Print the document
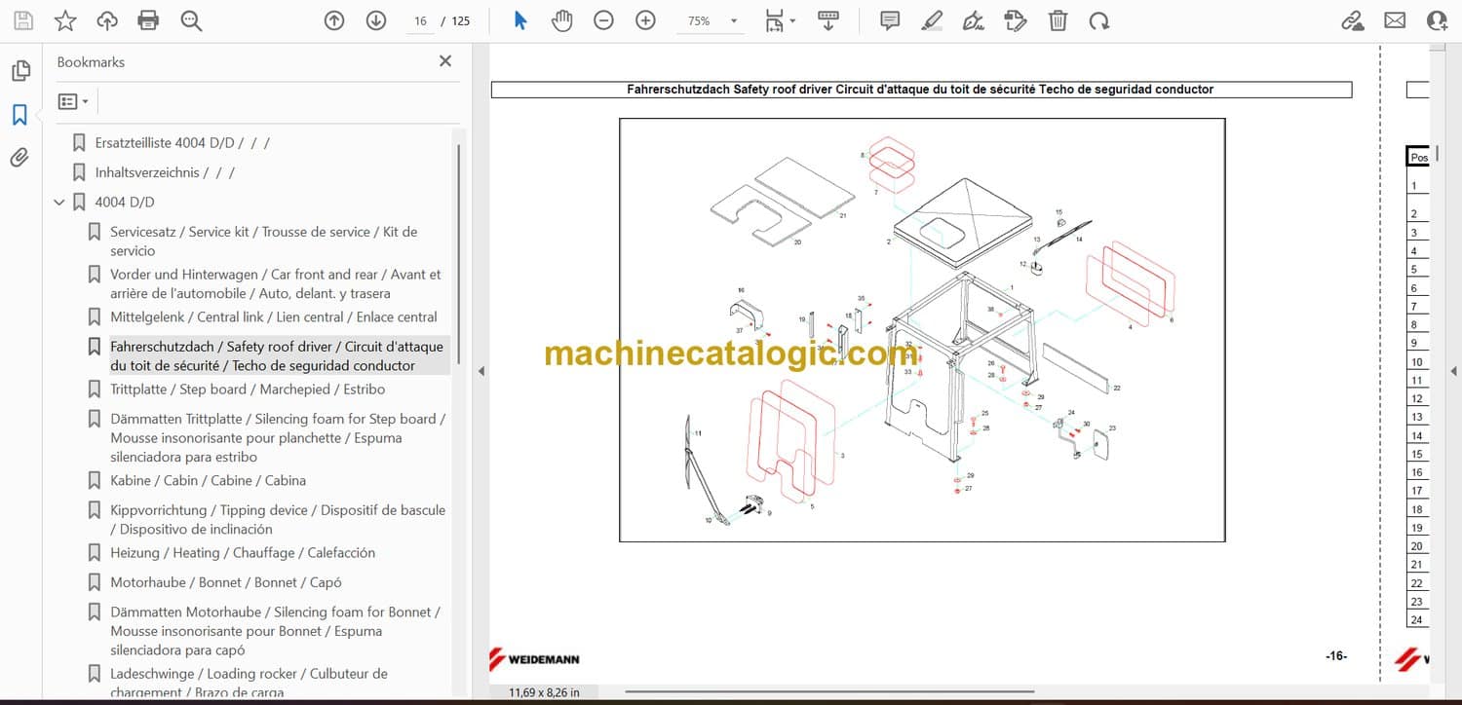The height and width of the screenshot is (705, 1462). coord(148,20)
